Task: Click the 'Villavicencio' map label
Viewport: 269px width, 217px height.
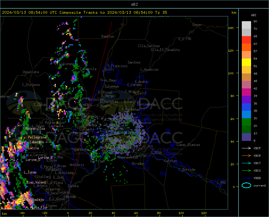Action: [67, 64]
